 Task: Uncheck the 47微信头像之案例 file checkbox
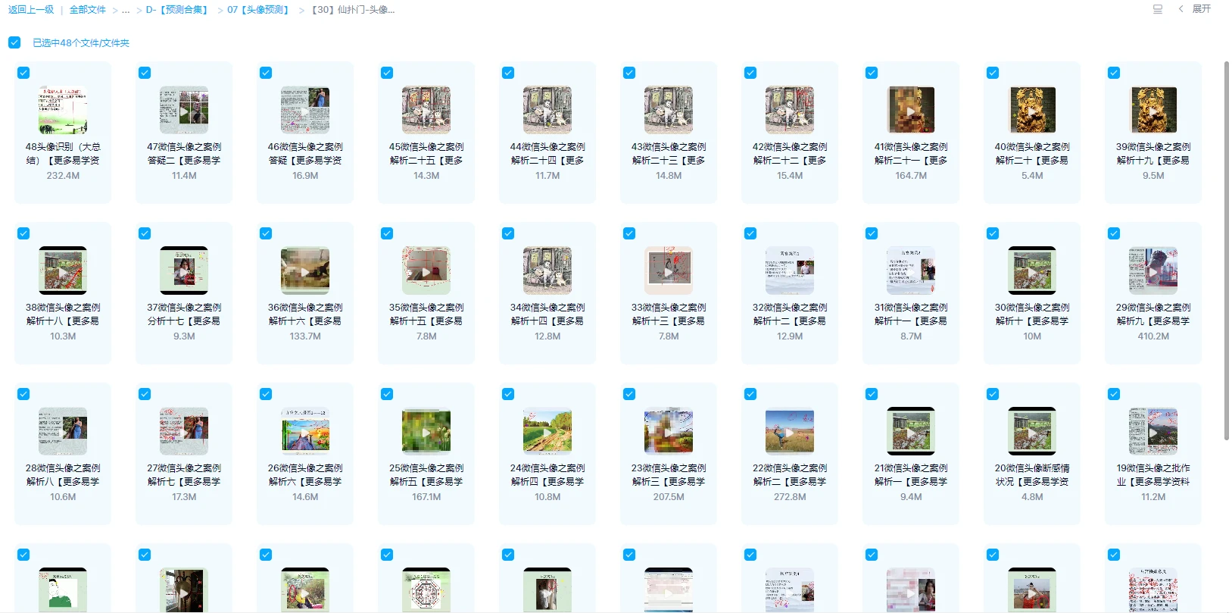[145, 73]
